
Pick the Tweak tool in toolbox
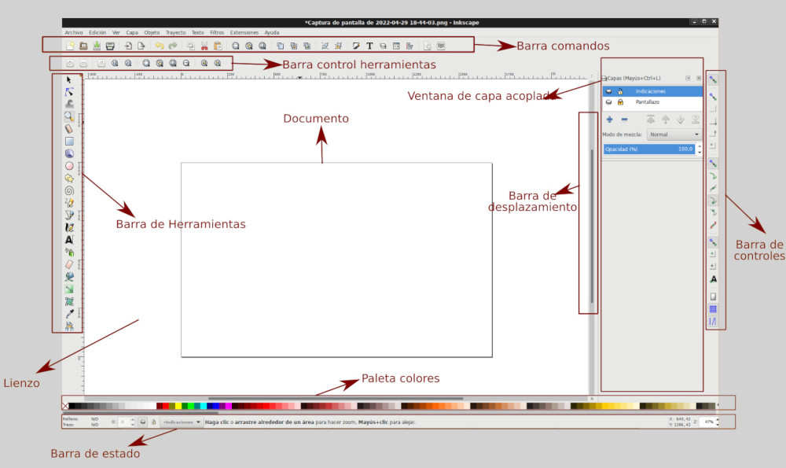[x=69, y=104]
